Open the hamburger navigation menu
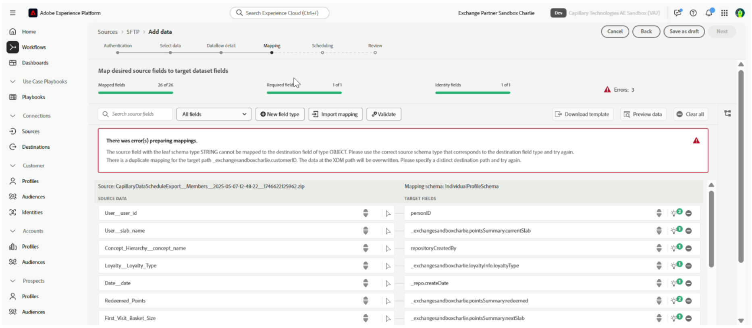Viewport: 752px width, 328px height. [12, 13]
